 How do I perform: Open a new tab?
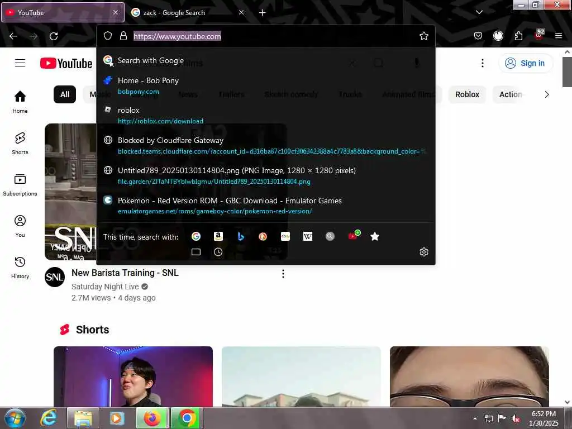263,13
